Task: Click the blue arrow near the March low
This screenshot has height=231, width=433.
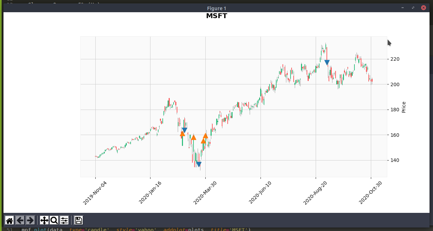Action: click(x=199, y=164)
